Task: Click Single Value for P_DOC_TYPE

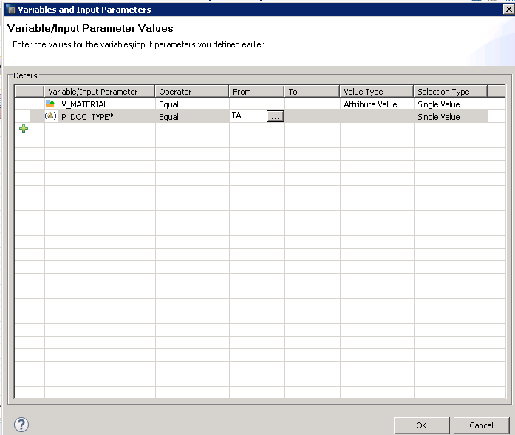Action: pos(451,117)
